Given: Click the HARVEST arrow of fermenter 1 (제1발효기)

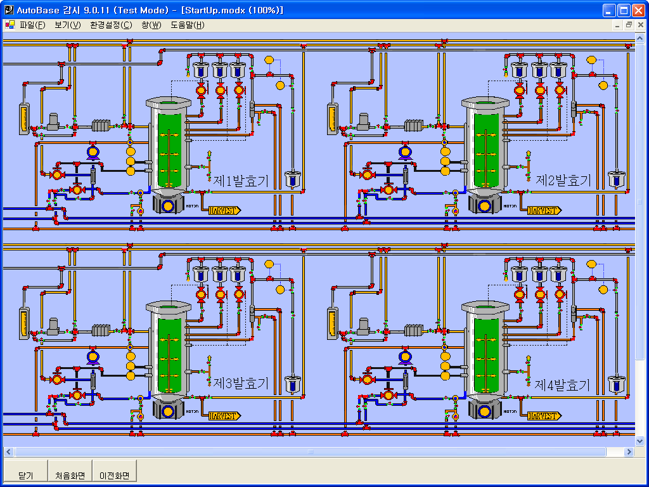Looking at the screenshot, I should click(x=225, y=210).
